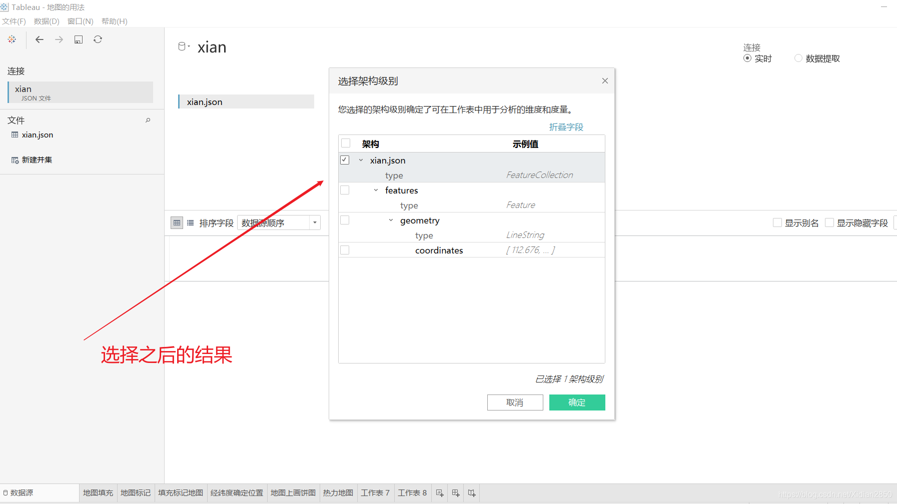Uncheck the xian.json schema checkbox
Viewport: 897px width, 504px height.
[x=345, y=160]
